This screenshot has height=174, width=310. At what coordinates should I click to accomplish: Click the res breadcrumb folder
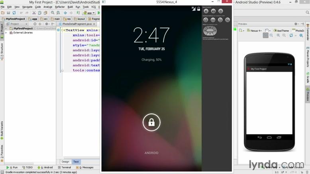click(x=67, y=19)
